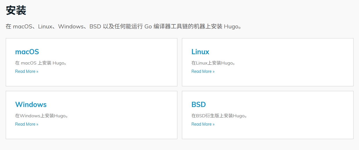This screenshot has height=150, width=359.
Task: Open the macOS installation title link
Action: [x=27, y=52]
